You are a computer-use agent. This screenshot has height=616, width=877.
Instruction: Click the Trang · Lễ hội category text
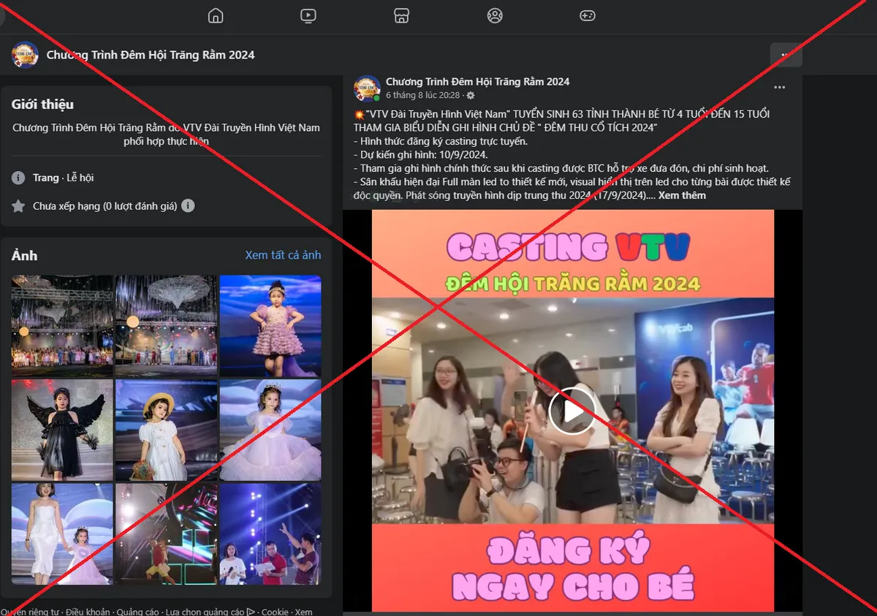click(x=63, y=178)
